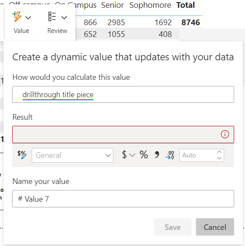Click the table cell 2985
This screenshot has height=246, width=245.
(x=116, y=23)
